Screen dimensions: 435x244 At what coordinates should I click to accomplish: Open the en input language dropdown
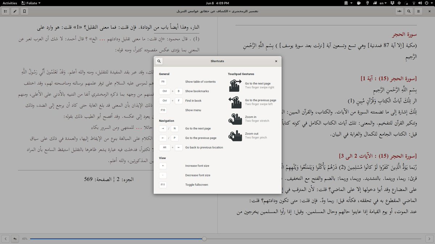tap(383, 3)
